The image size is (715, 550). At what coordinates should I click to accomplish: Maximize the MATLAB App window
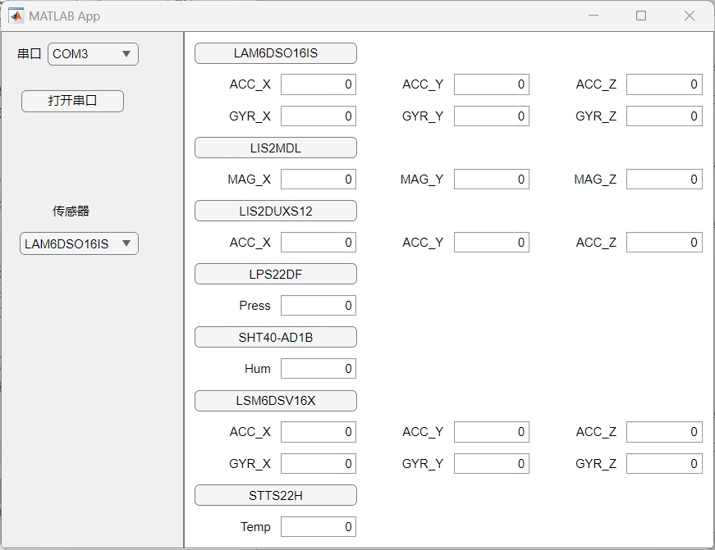coord(641,16)
